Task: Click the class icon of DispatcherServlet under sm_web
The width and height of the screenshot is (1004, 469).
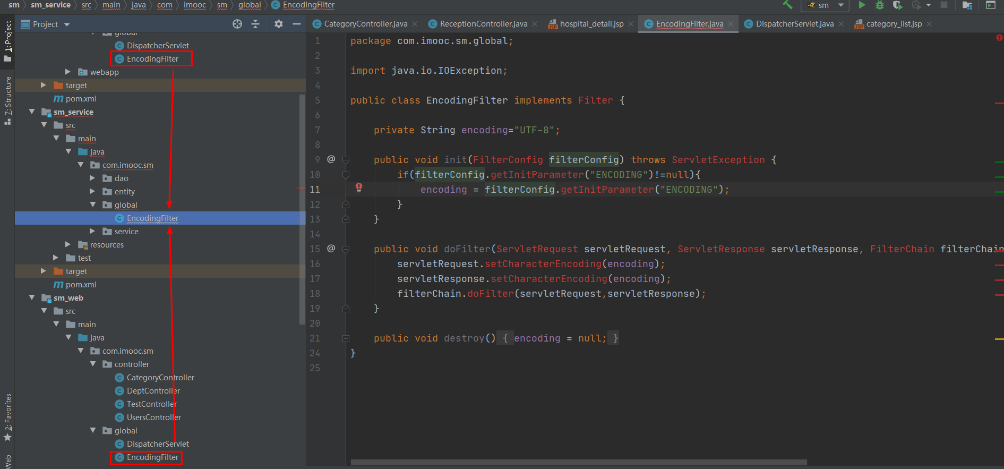Action: point(119,444)
